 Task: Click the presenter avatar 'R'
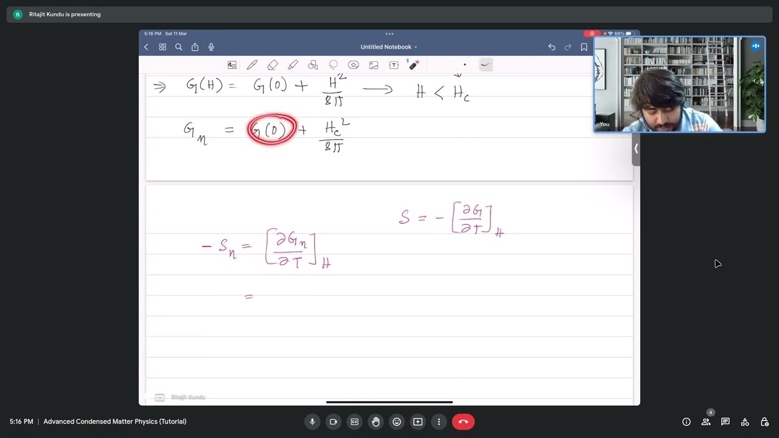18,14
